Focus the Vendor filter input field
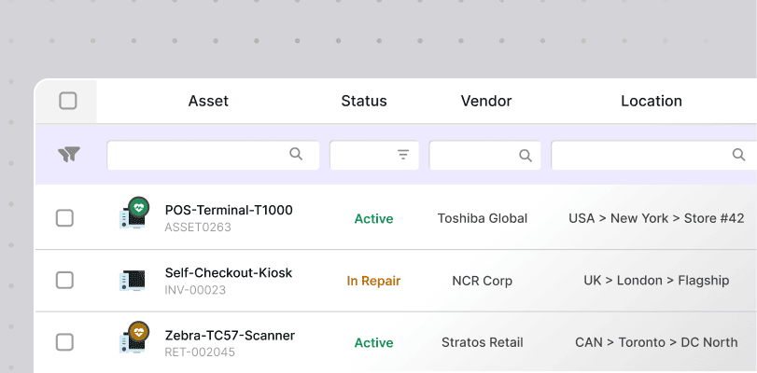Screen dimensions: 757x373 484,155
